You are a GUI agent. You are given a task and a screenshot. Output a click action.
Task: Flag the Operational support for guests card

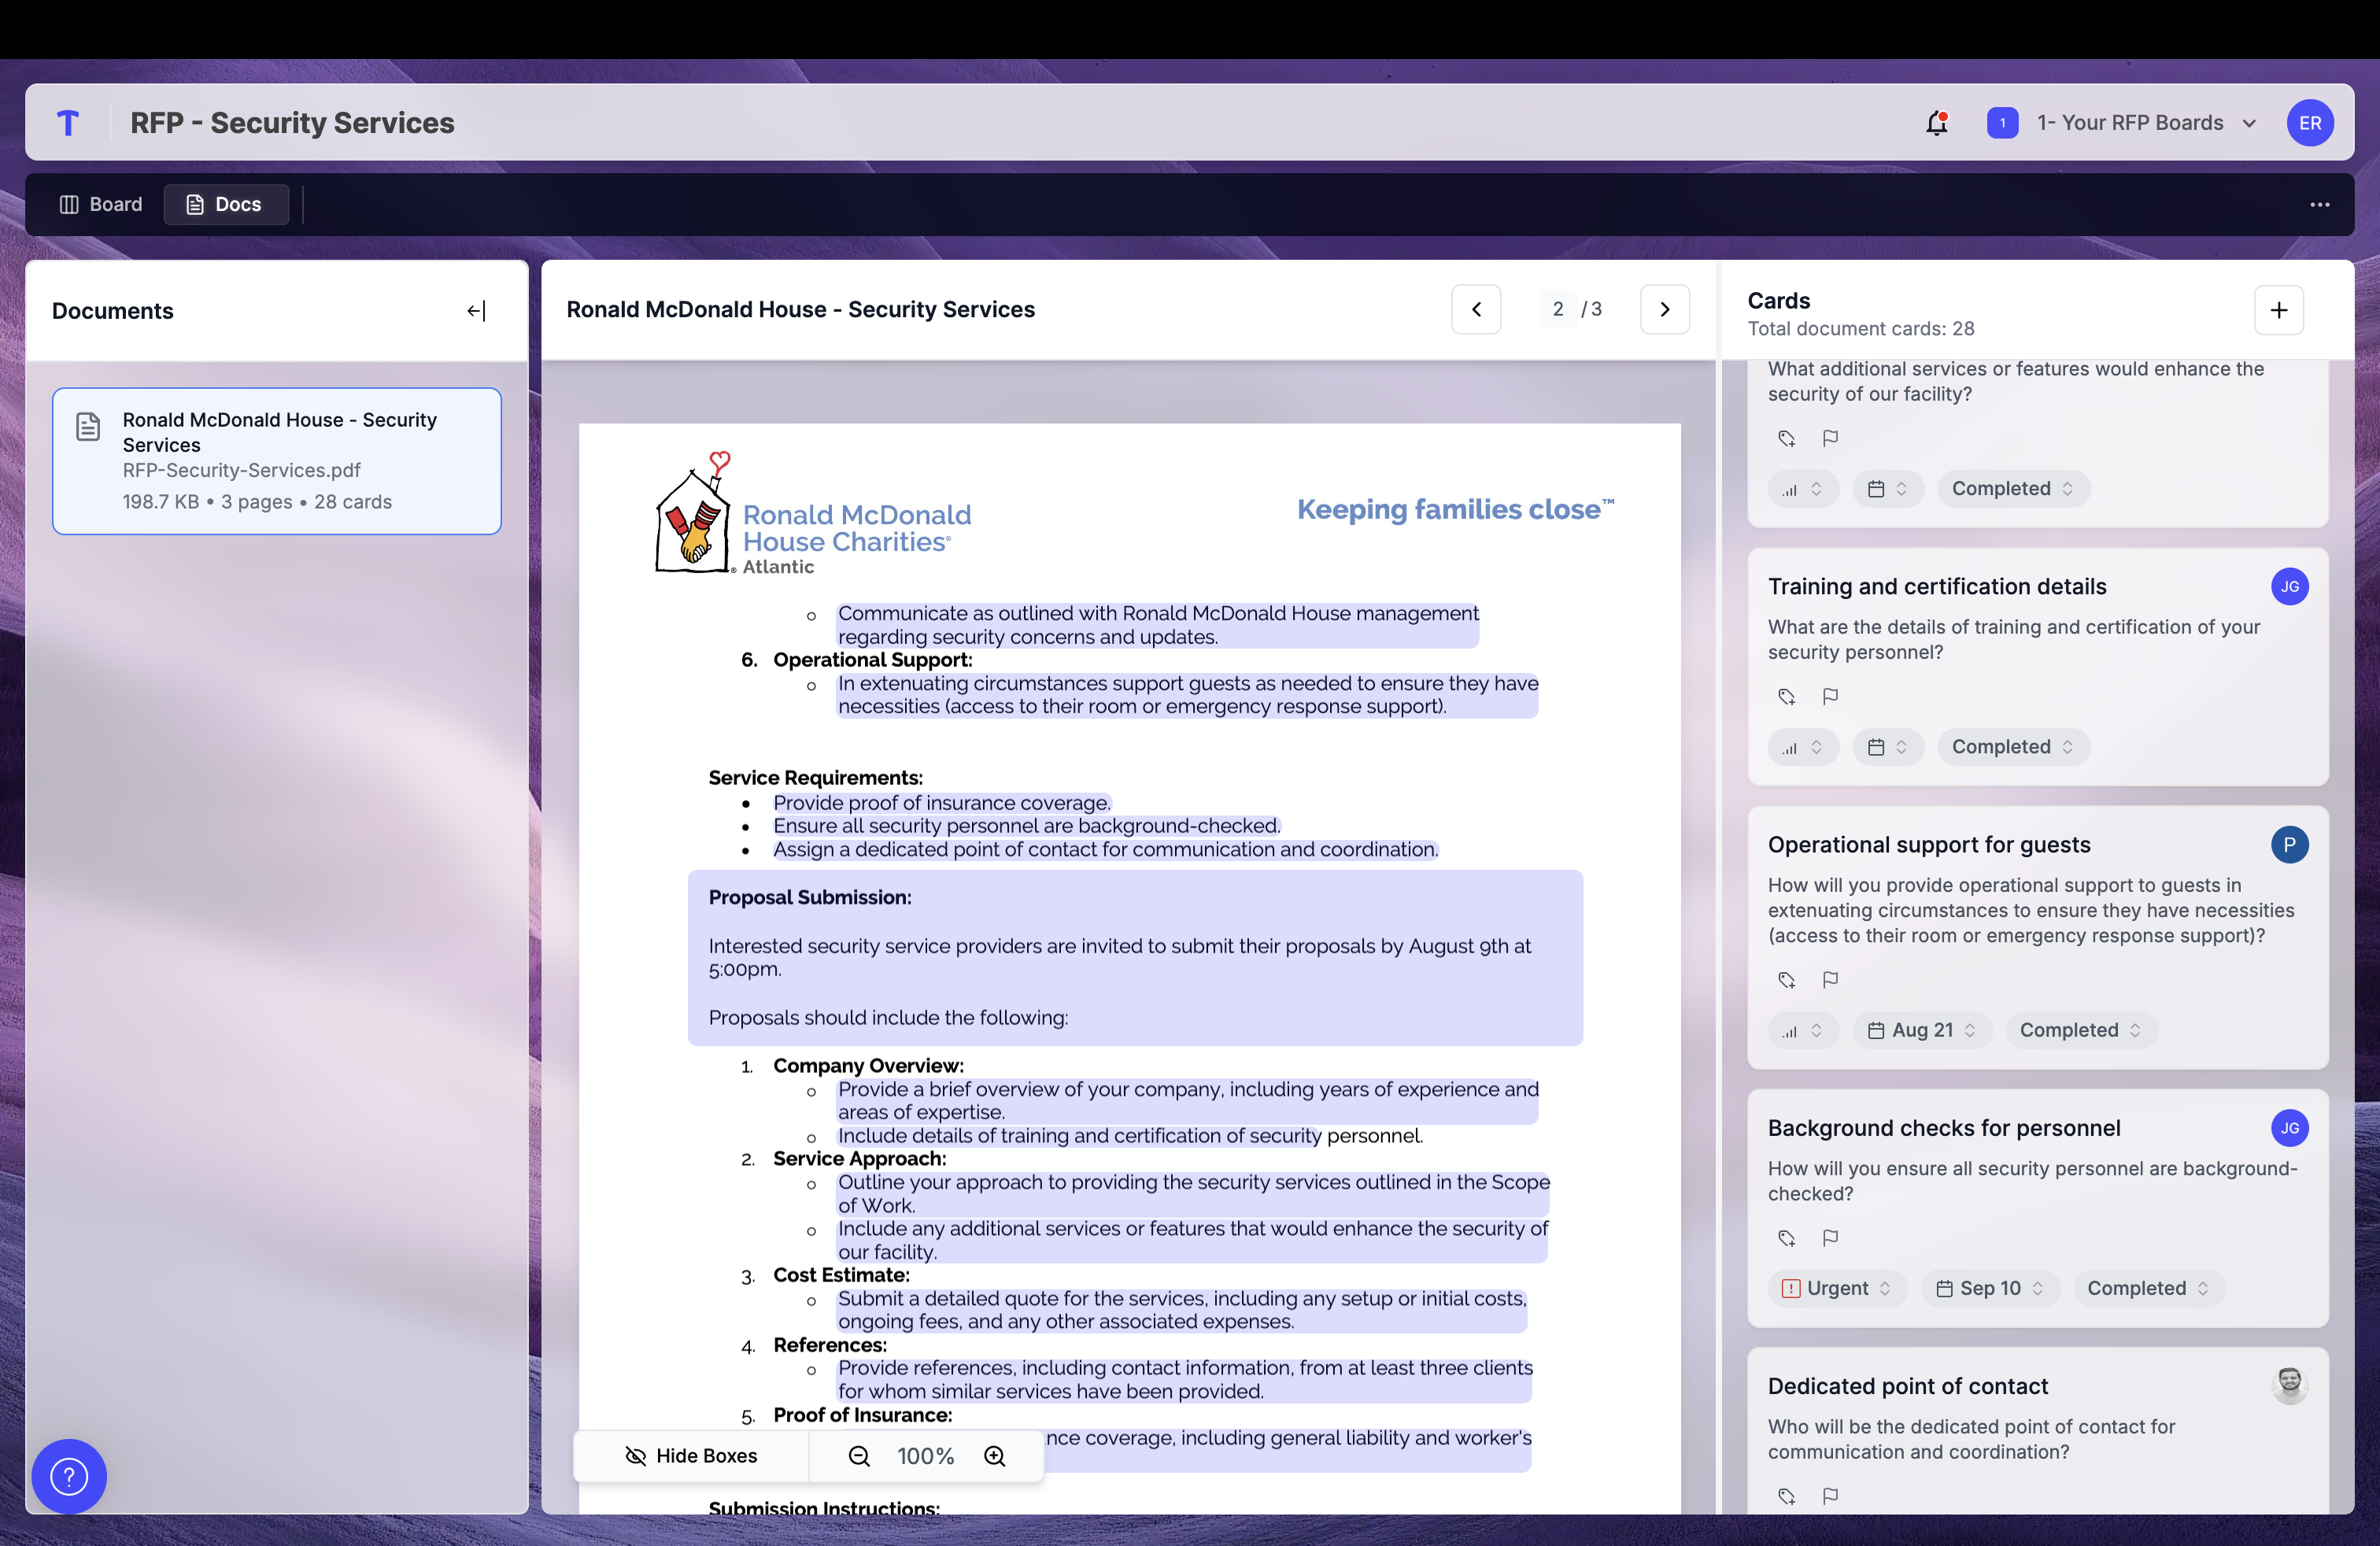[x=1830, y=979]
